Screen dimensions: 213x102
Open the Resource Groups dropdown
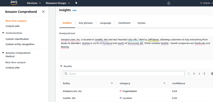pos(58,3)
